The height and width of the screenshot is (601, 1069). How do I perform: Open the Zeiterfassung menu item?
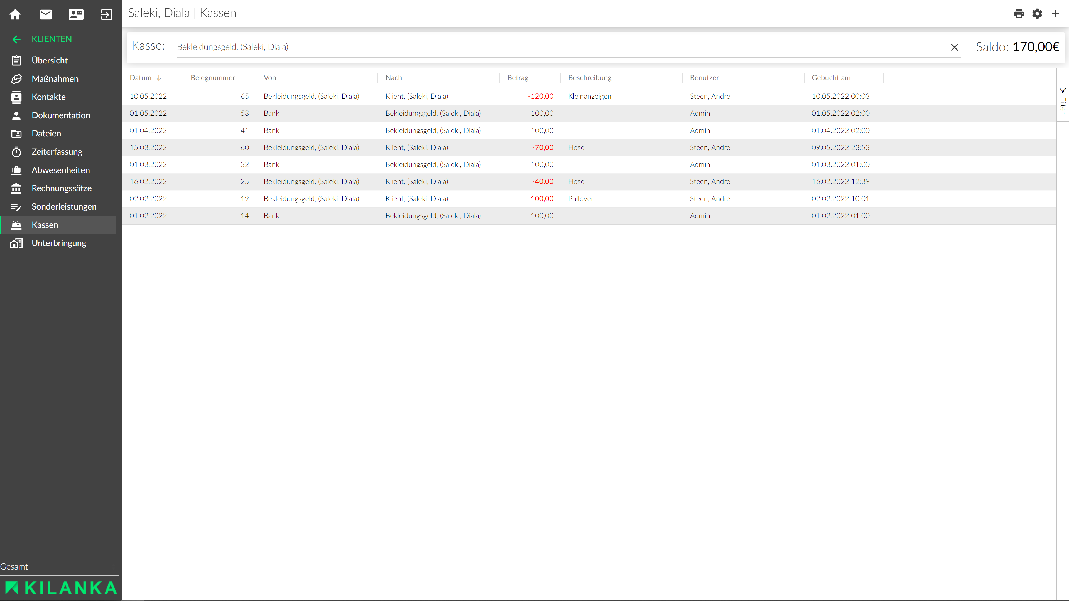pyautogui.click(x=57, y=152)
